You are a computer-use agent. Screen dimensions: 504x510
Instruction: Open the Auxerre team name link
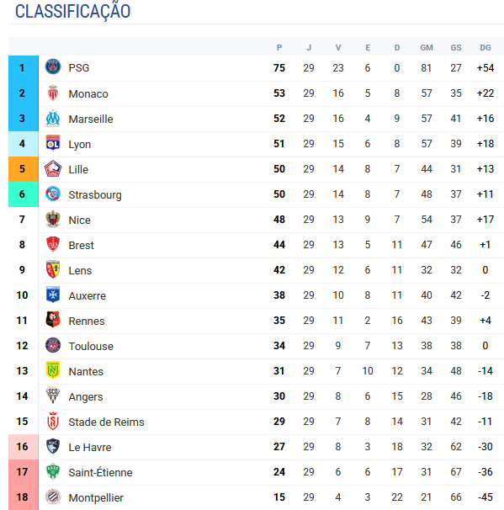(88, 295)
